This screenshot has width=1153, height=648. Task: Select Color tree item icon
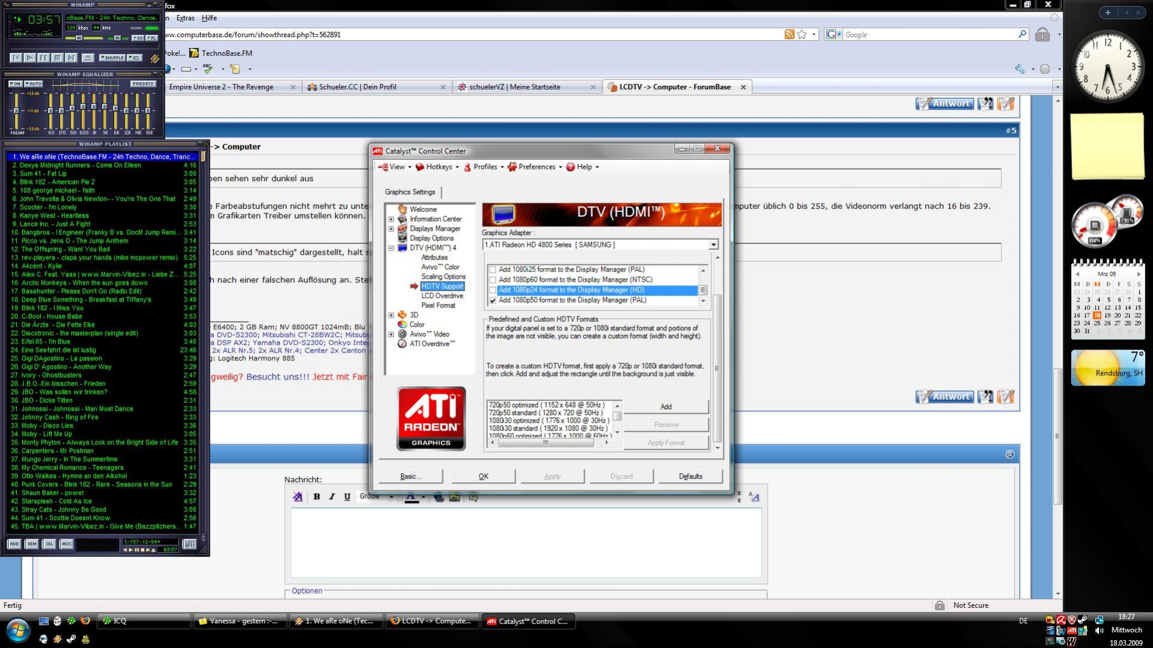[402, 325]
